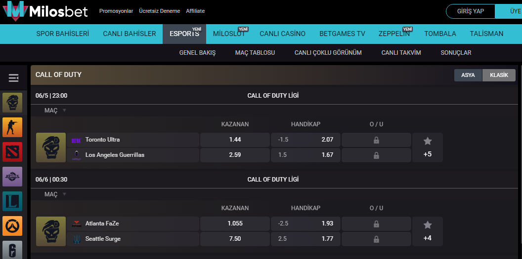Click locked O/U for Atlanta FaZe
The height and width of the screenshot is (259, 522).
coord(377,224)
